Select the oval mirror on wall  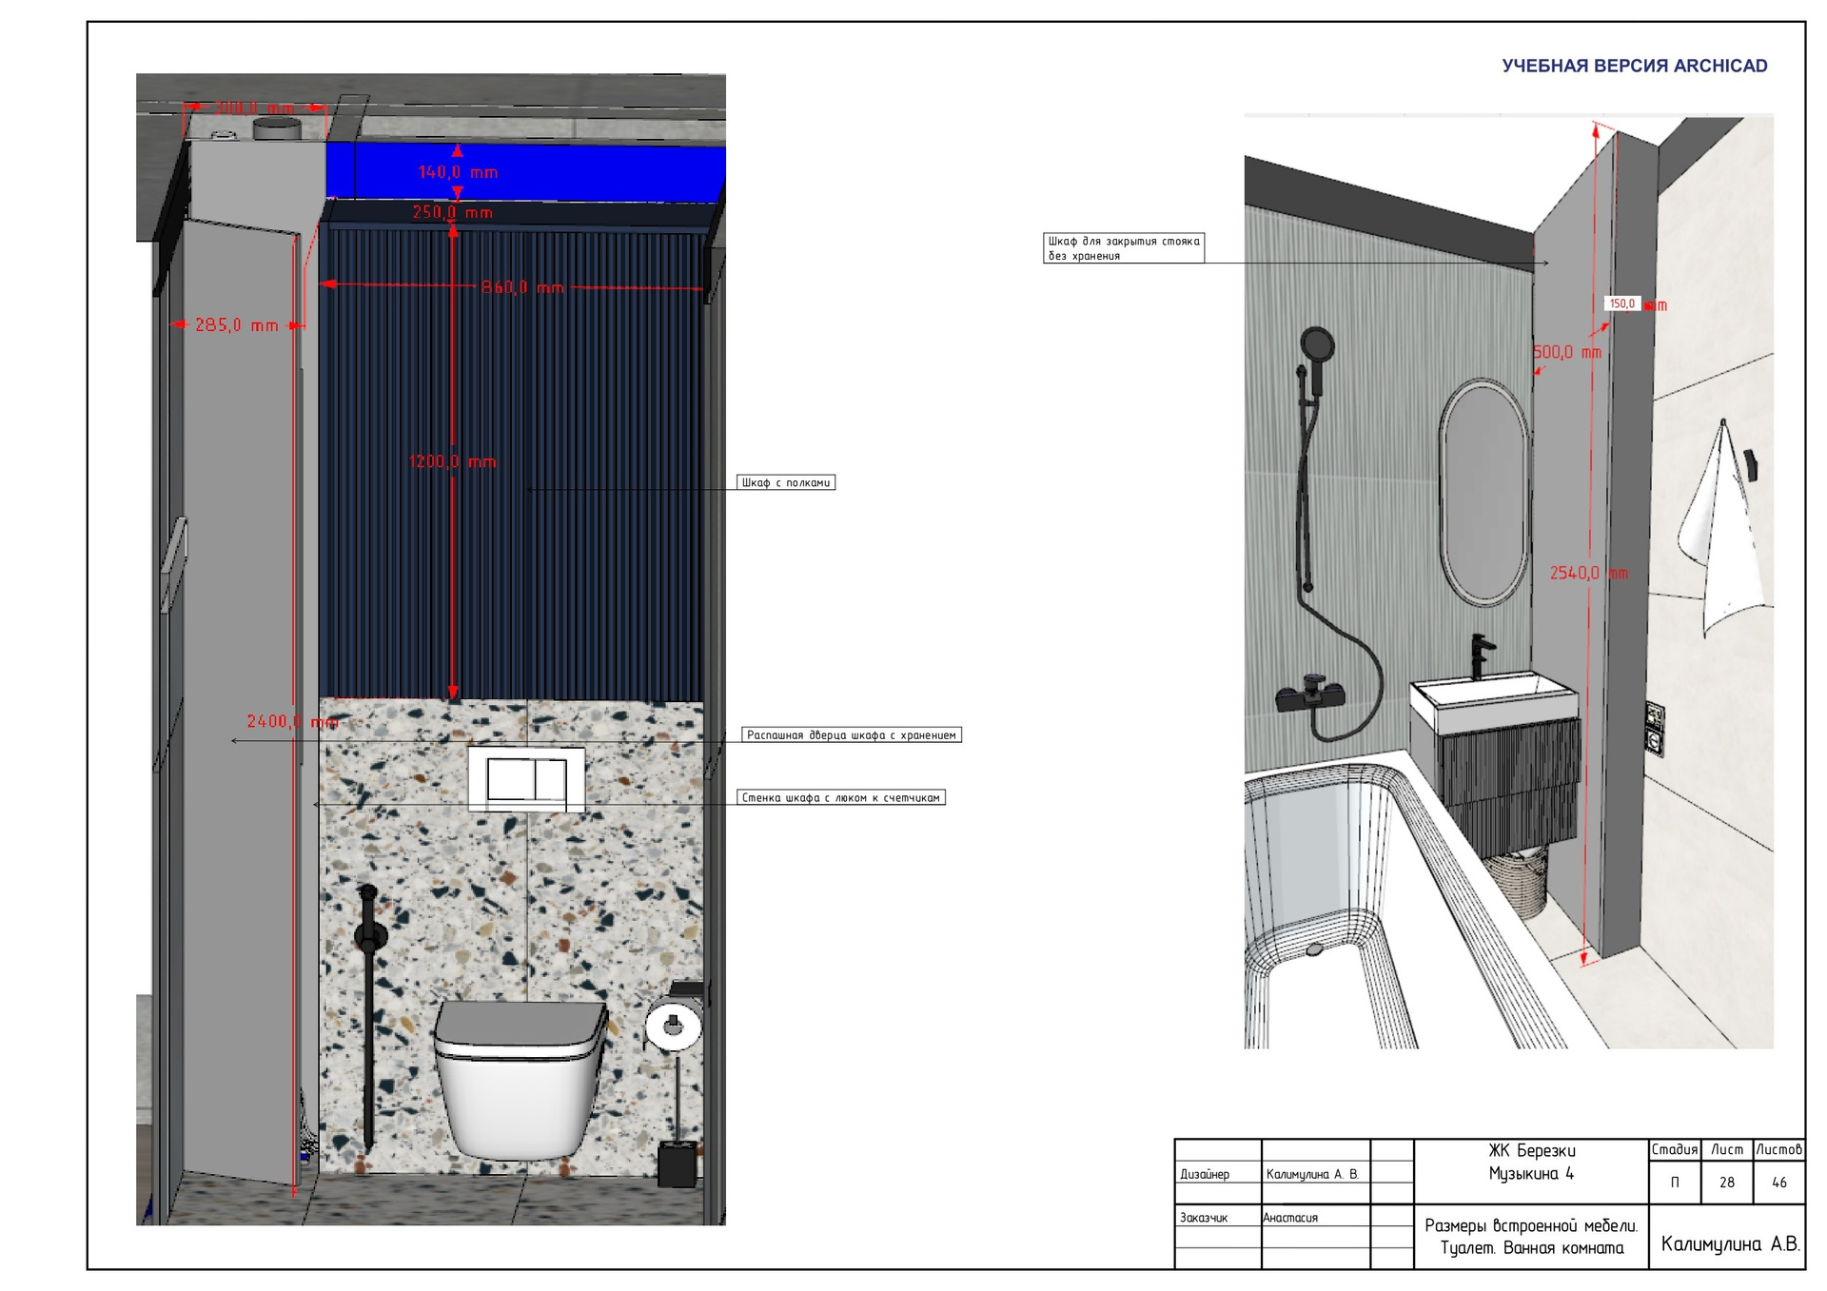pyautogui.click(x=1483, y=492)
